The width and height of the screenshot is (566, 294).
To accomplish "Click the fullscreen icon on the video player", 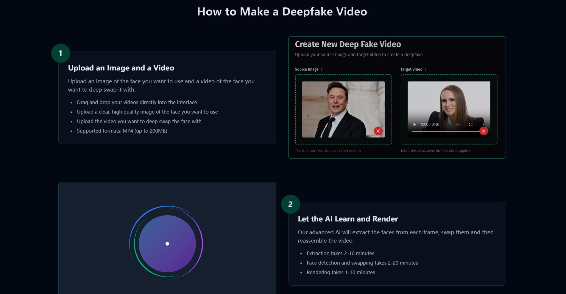I will (x=471, y=124).
